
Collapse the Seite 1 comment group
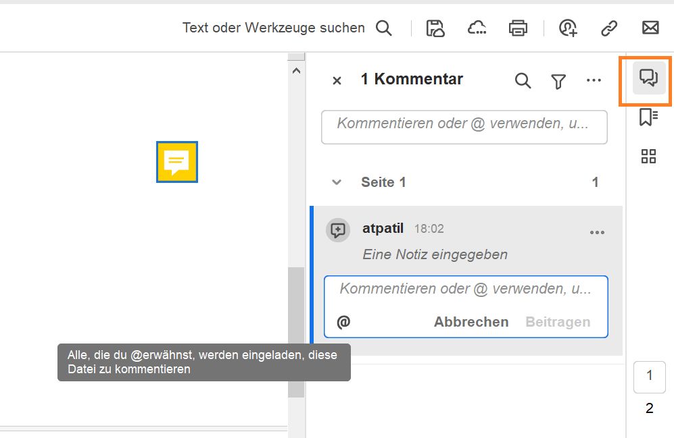click(x=336, y=182)
